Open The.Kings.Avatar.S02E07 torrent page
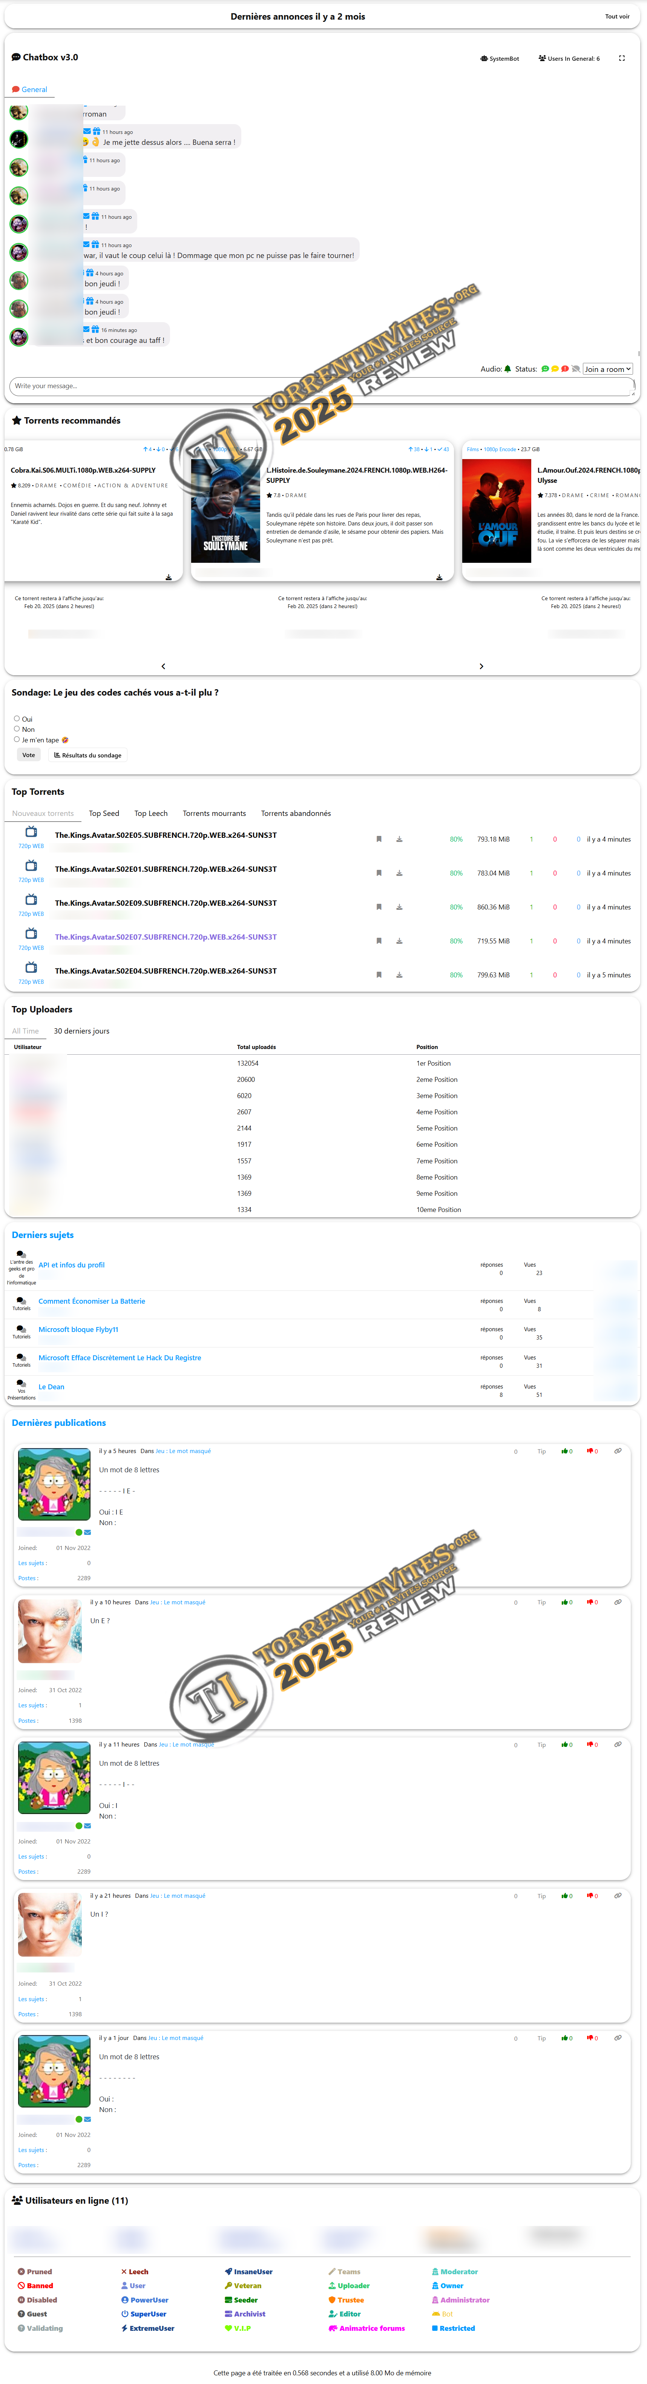The height and width of the screenshot is (2384, 647). click(x=166, y=937)
